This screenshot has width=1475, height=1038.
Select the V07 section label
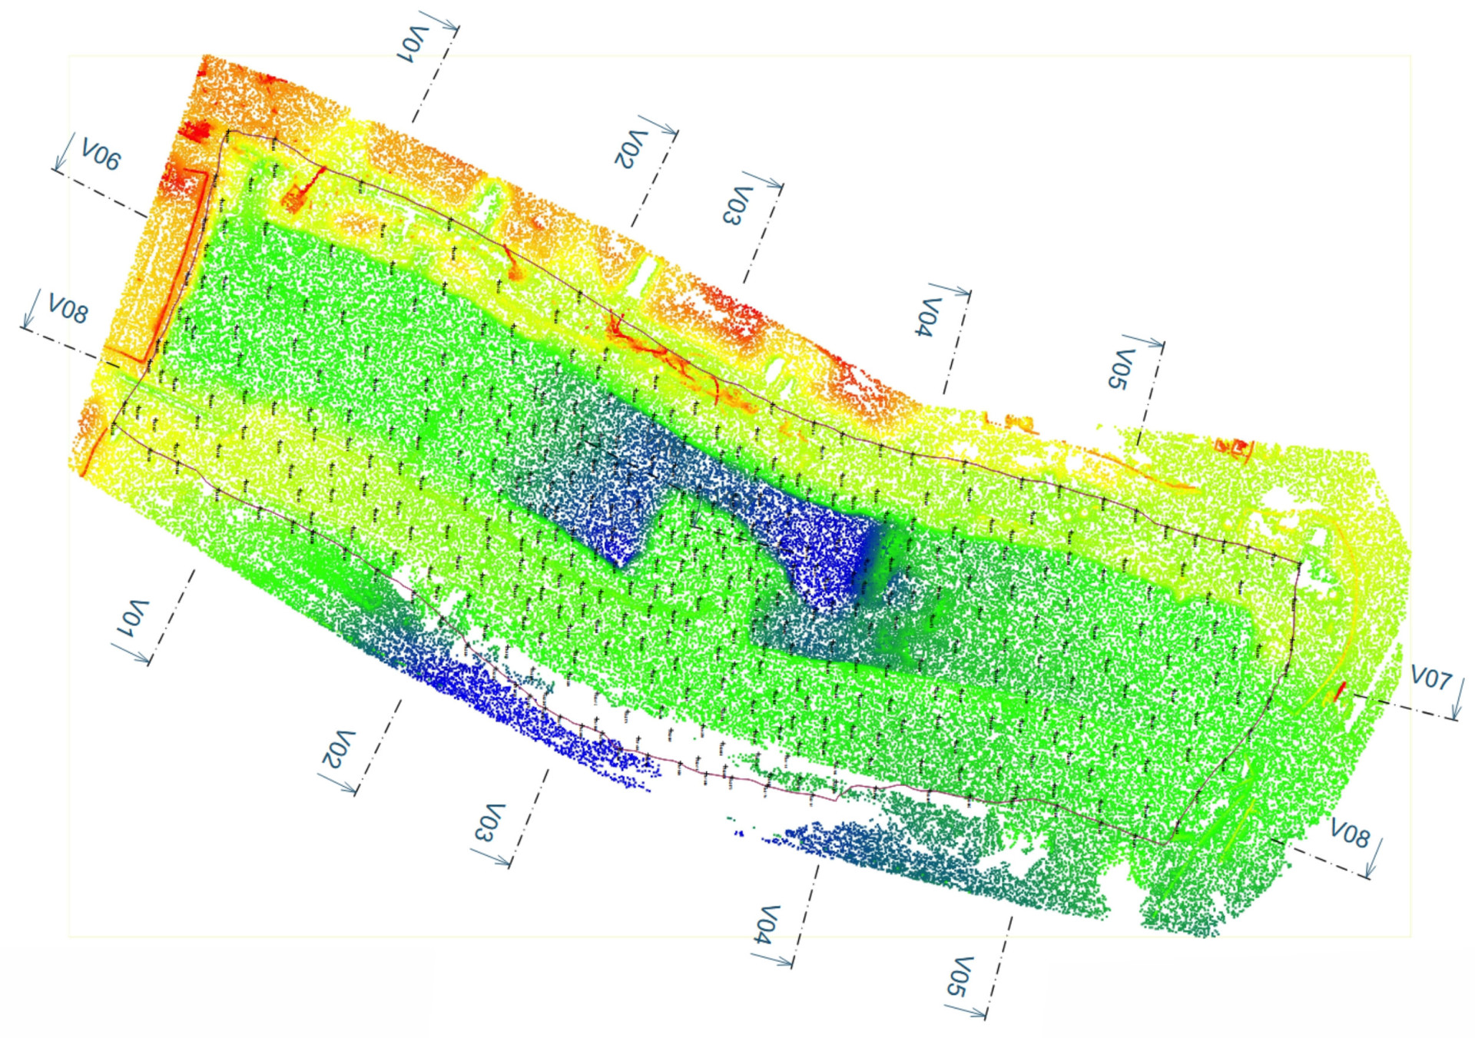coord(1431,678)
